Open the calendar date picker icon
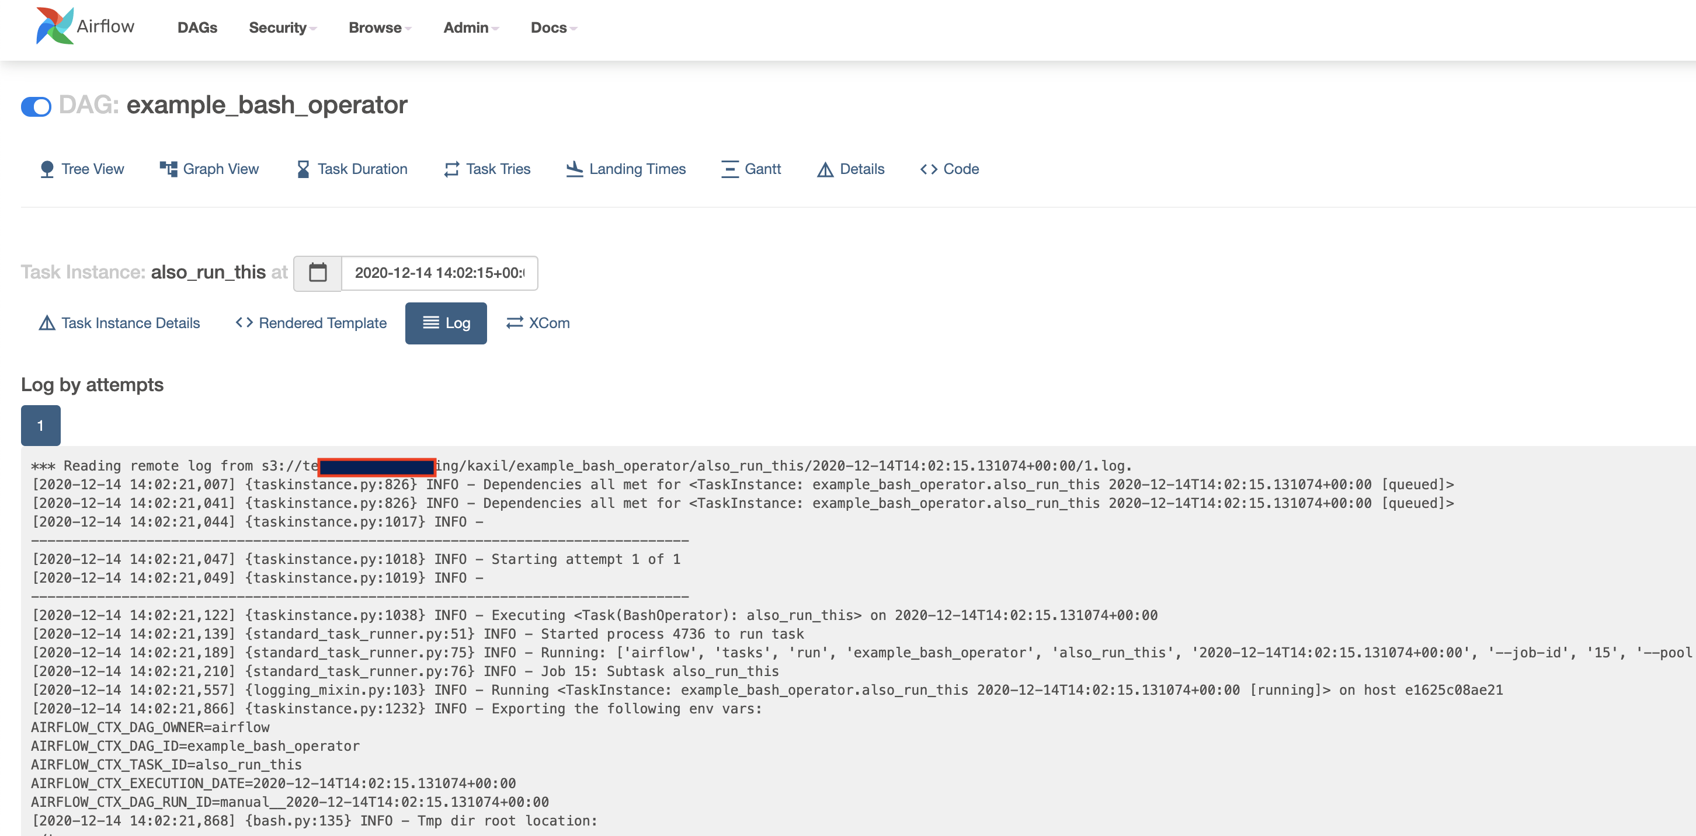The width and height of the screenshot is (1696, 836). [x=317, y=273]
